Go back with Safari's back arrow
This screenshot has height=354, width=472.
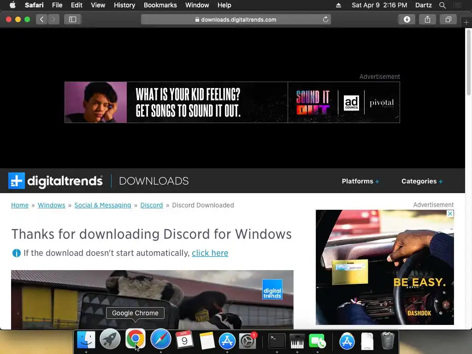[42, 19]
